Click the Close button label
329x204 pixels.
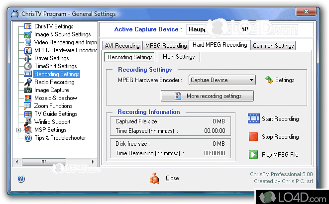tap(172, 178)
